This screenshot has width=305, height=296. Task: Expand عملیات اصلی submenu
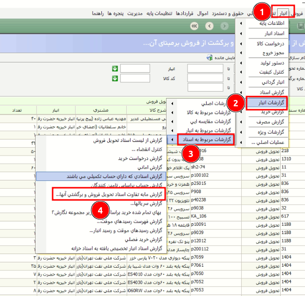tap(262, 142)
